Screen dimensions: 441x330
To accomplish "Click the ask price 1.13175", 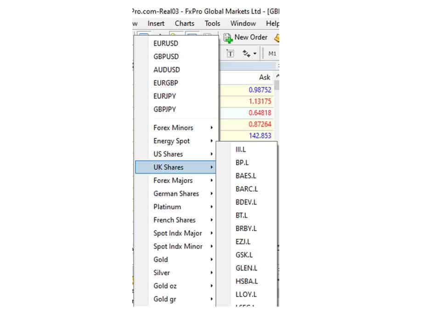I will pos(260,102).
